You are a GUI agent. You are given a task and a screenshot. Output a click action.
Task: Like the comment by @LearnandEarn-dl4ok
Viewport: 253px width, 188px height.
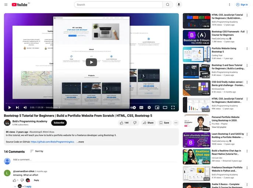pos(14,180)
